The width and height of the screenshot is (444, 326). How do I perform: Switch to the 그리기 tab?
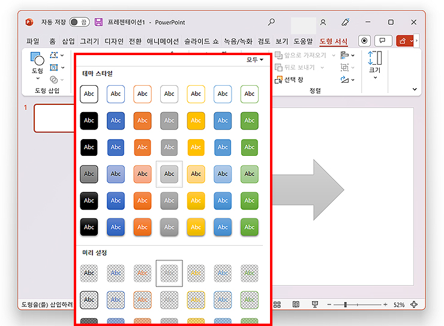click(89, 41)
